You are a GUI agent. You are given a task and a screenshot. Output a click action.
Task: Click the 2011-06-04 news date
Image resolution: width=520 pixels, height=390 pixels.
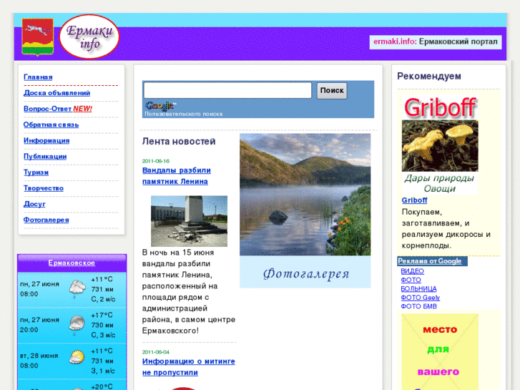pos(155,352)
